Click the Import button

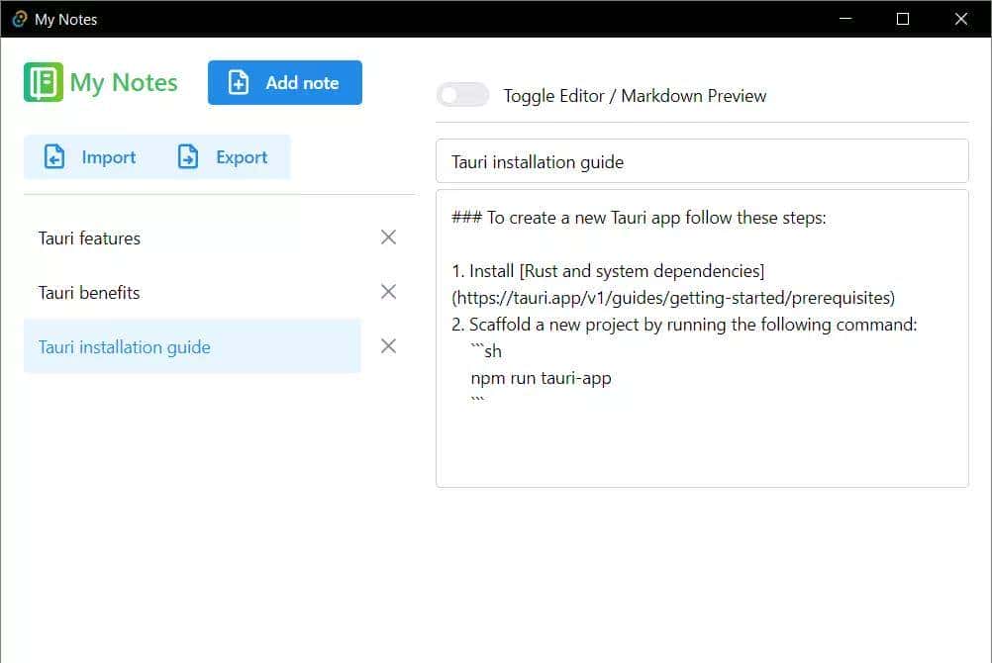(x=90, y=157)
